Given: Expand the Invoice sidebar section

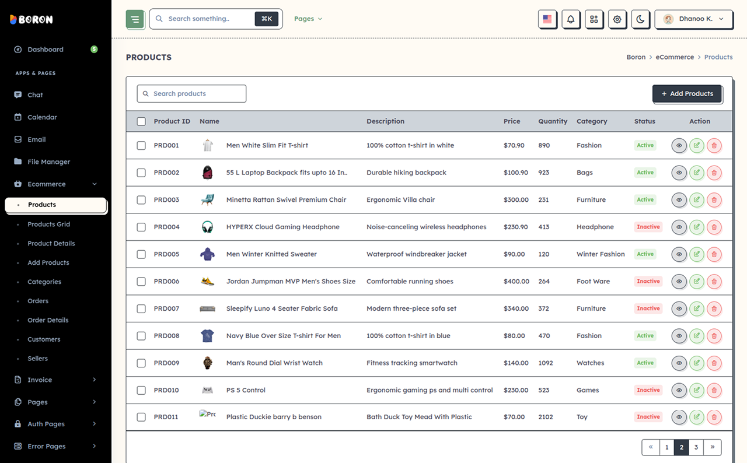Looking at the screenshot, I should pyautogui.click(x=55, y=380).
